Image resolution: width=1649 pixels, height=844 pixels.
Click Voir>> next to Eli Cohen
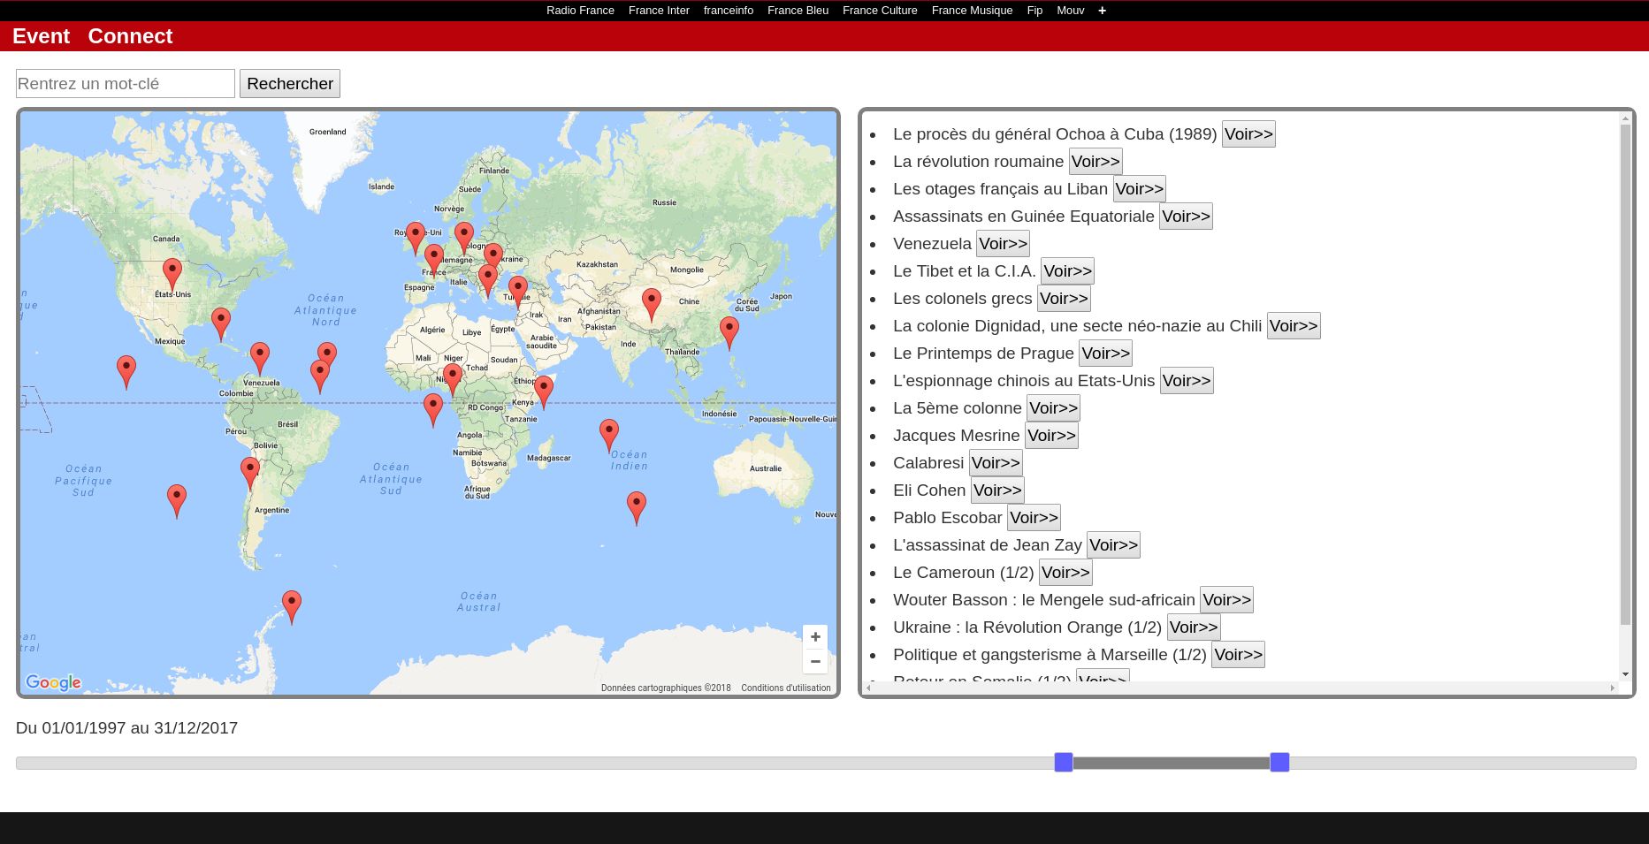[x=997, y=490]
